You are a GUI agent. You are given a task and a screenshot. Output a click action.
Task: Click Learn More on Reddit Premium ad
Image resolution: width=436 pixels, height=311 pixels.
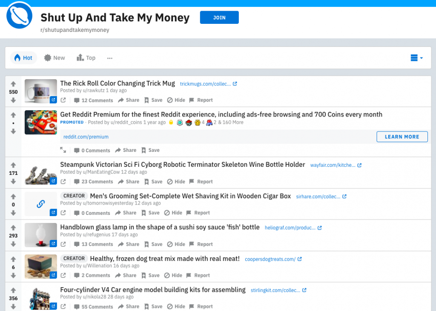point(402,137)
